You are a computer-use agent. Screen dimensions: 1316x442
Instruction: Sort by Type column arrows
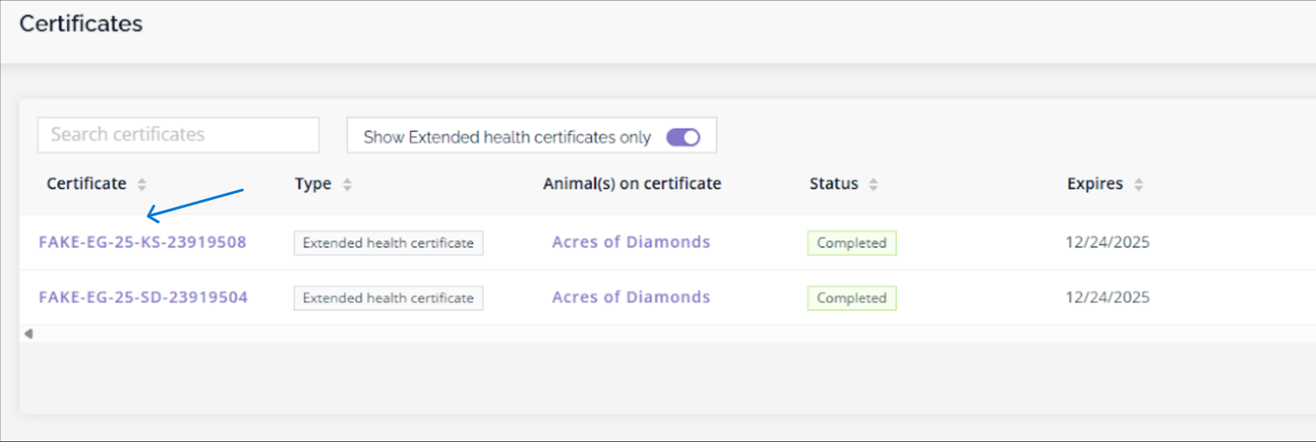347,184
